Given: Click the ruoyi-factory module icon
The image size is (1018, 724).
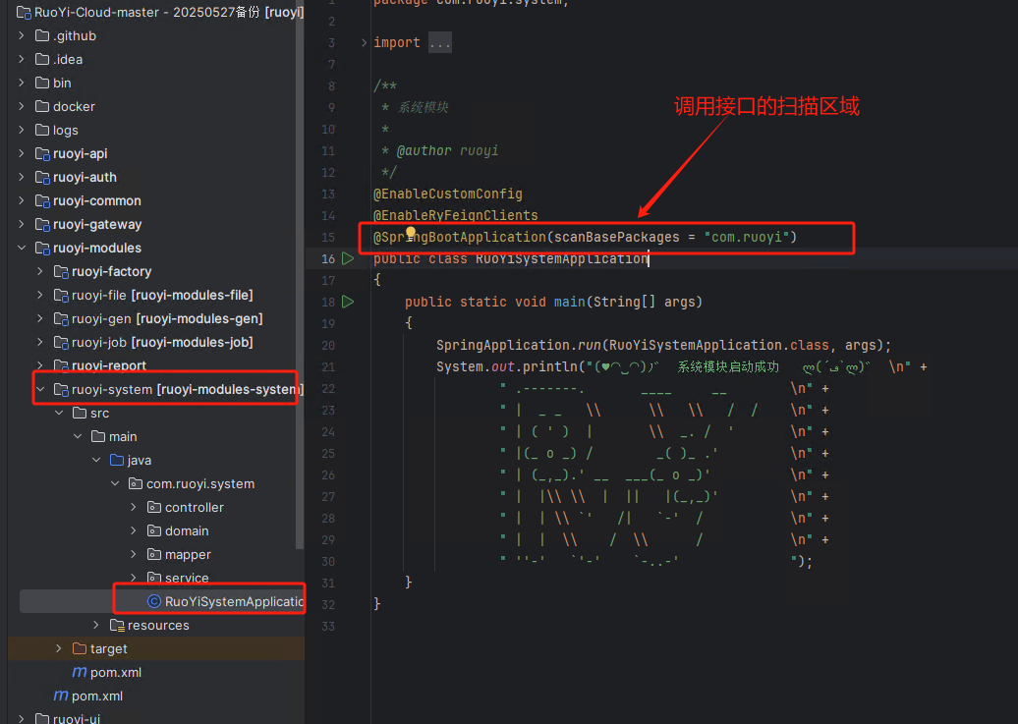Looking at the screenshot, I should tap(61, 271).
